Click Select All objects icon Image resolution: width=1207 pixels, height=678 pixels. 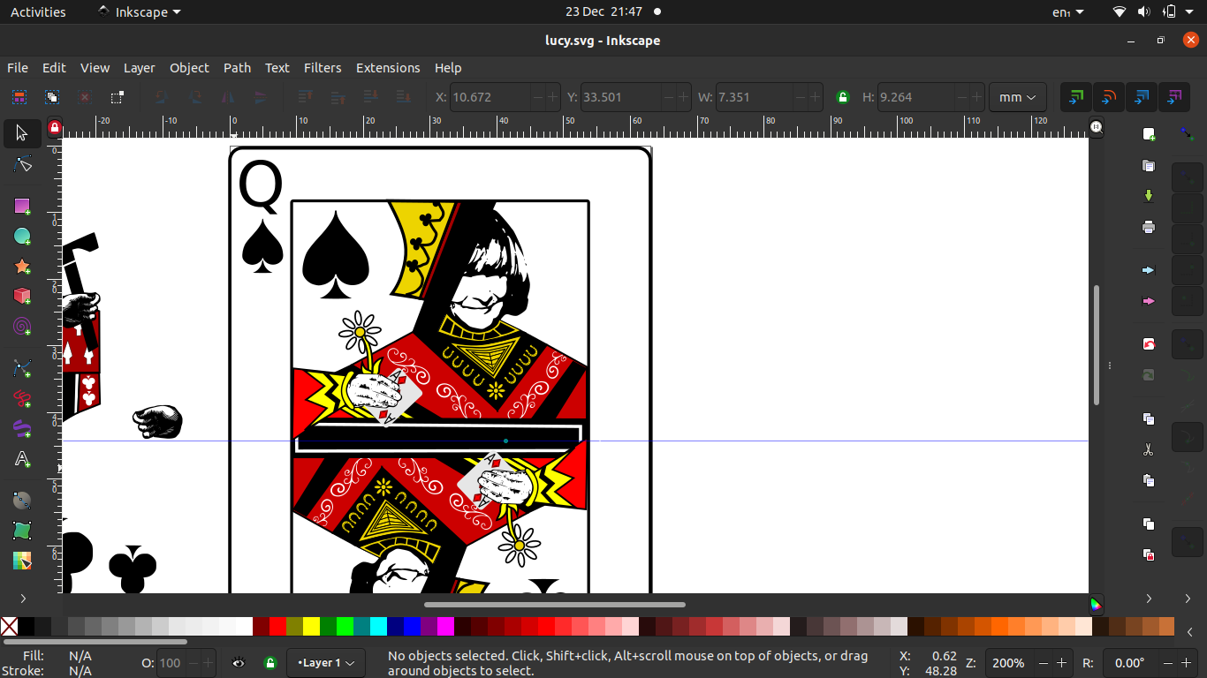click(19, 97)
